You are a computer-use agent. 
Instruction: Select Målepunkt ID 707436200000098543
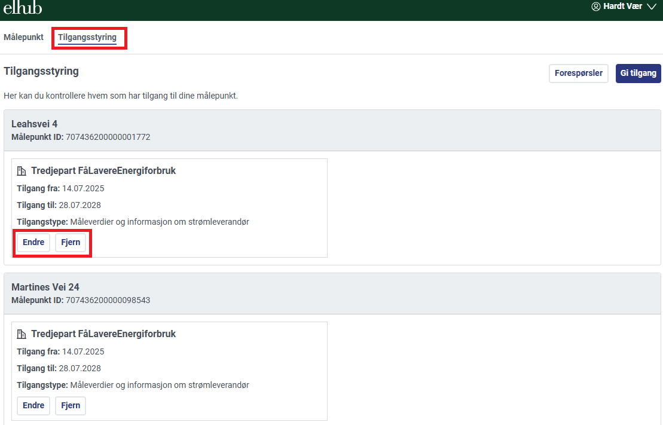(x=81, y=300)
